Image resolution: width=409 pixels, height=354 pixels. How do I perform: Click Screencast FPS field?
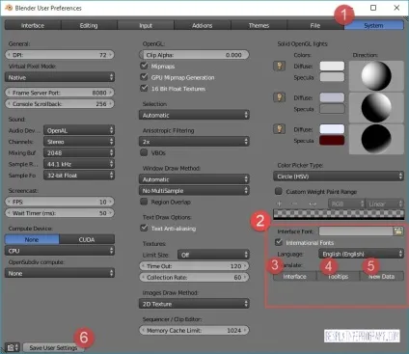(x=60, y=202)
